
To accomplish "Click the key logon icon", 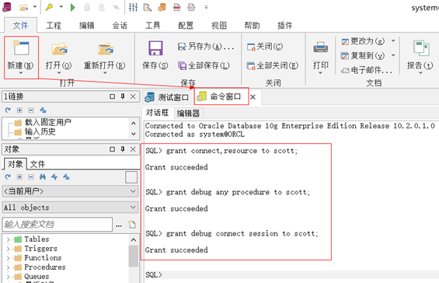I will click(49, 7).
